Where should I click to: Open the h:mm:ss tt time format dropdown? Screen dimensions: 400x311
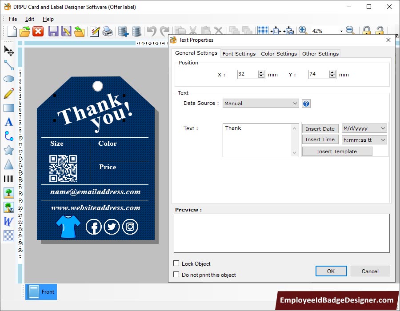[x=364, y=140]
